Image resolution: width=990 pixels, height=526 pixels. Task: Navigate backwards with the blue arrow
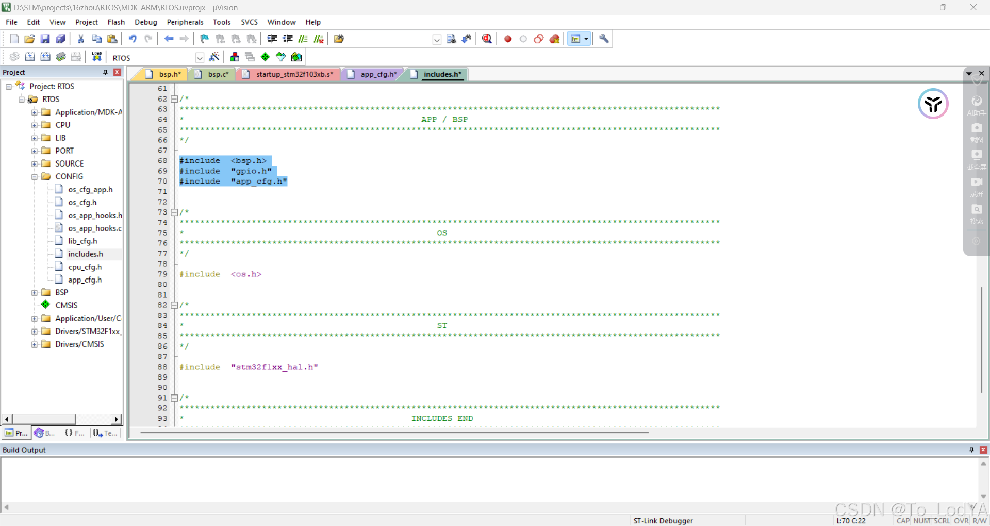click(169, 39)
